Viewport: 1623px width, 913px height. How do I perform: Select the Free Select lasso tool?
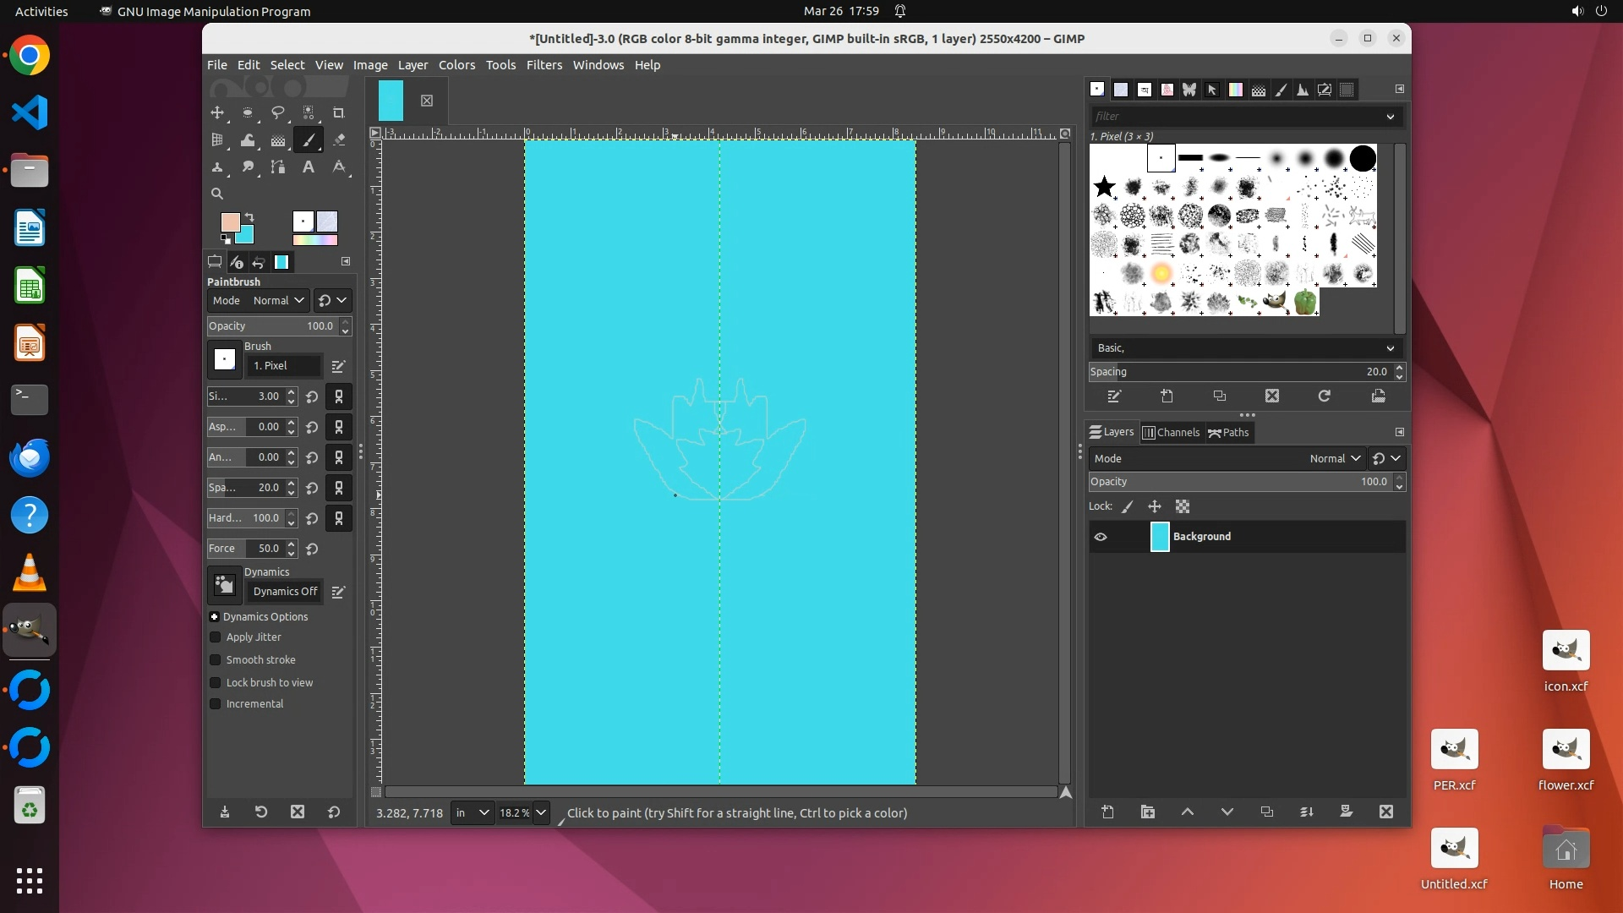pyautogui.click(x=278, y=112)
